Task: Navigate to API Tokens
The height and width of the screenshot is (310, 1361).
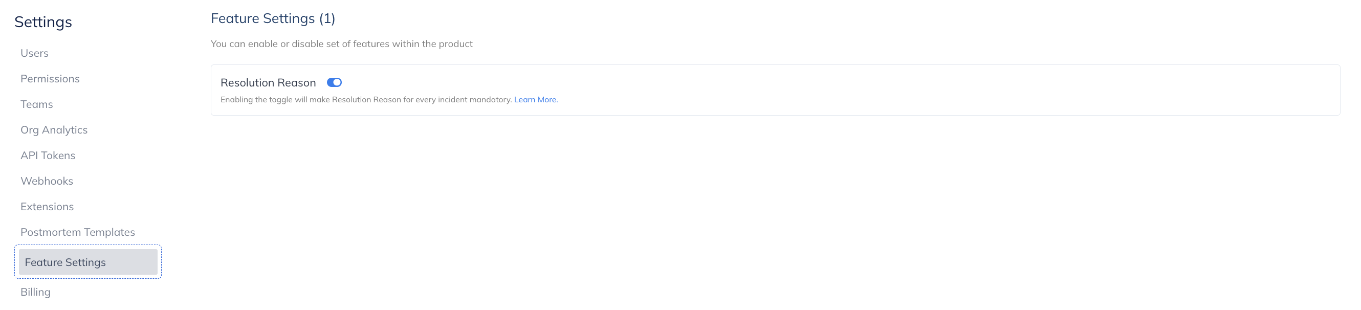Action: pos(48,156)
